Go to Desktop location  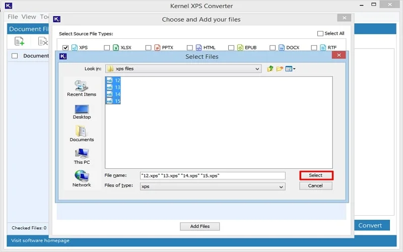click(82, 111)
